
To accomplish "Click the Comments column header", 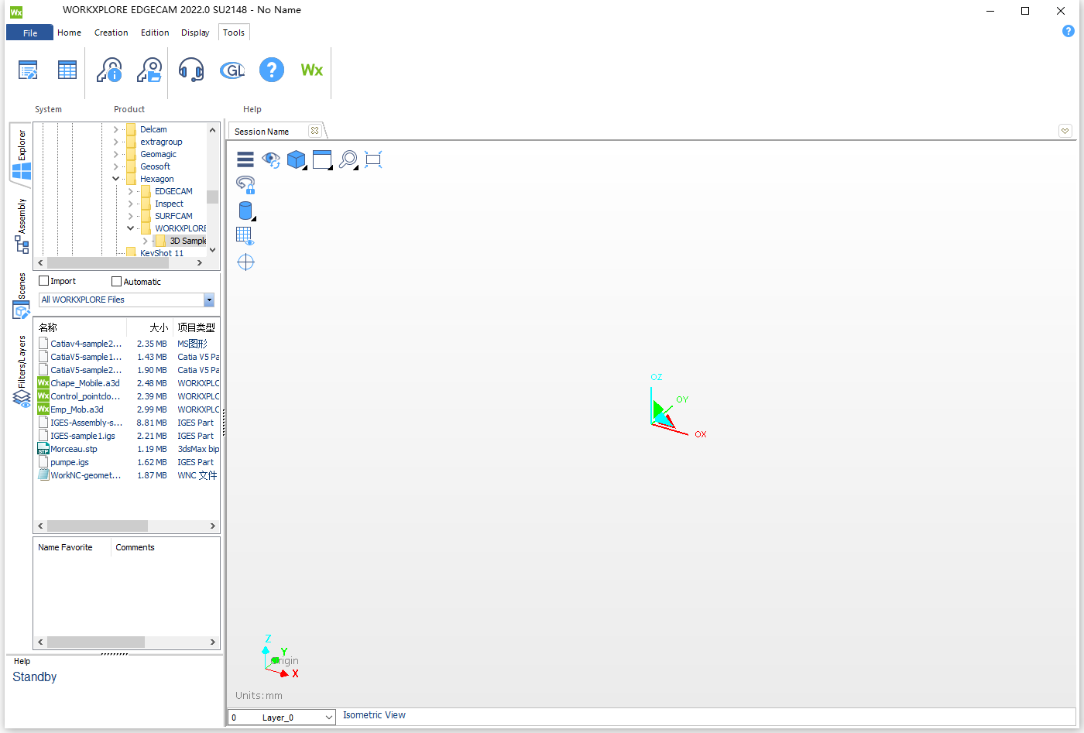I will point(135,547).
